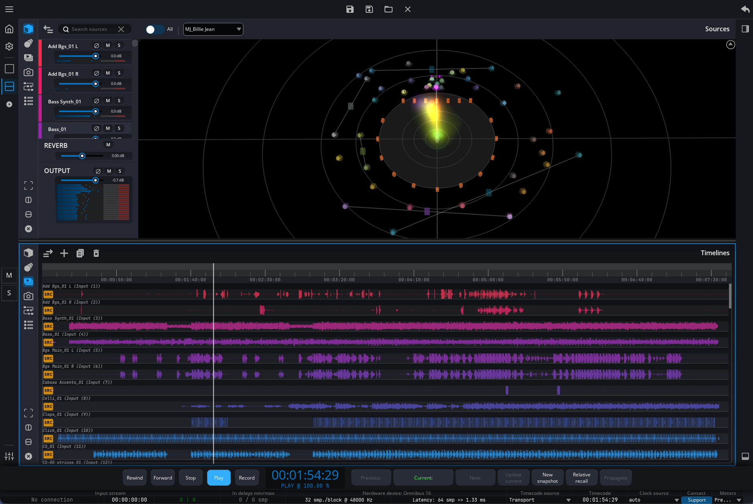Open the hamburger menu top left

[x=9, y=9]
